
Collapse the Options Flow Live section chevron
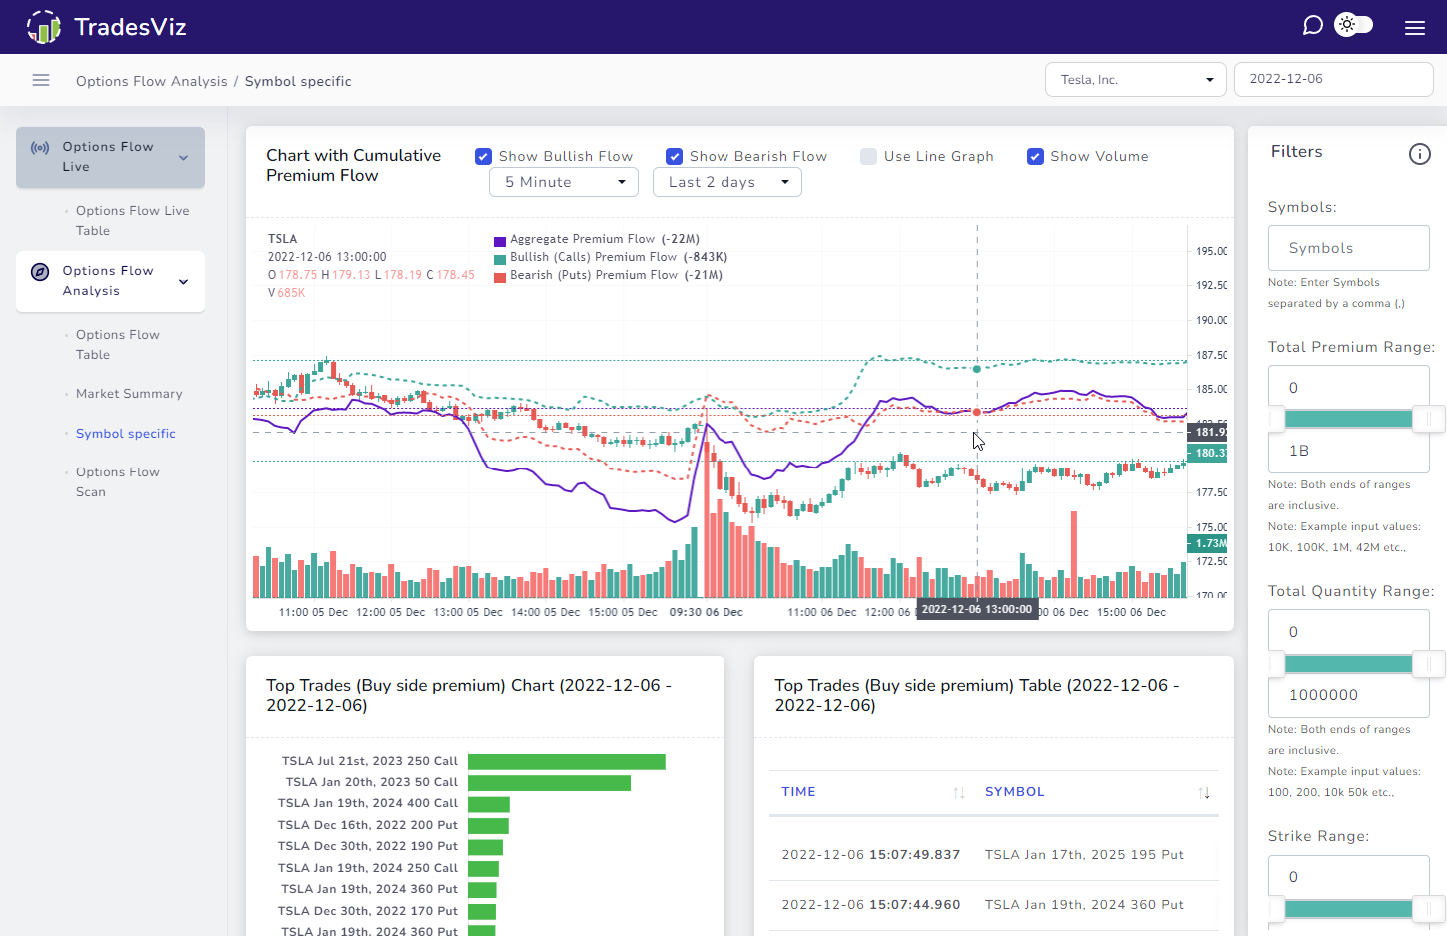point(184,157)
